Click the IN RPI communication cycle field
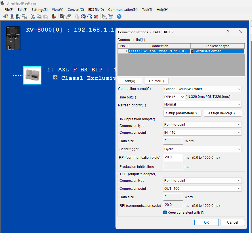The width and height of the screenshot is (252, 233). [x=173, y=157]
